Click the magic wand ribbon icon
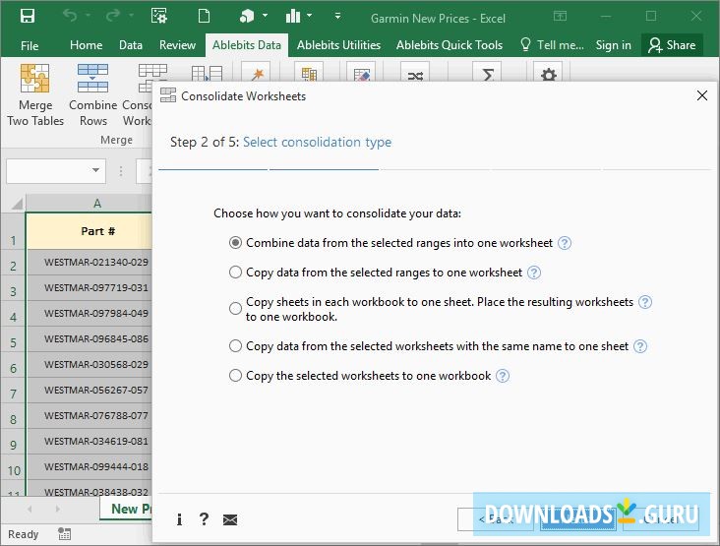The width and height of the screenshot is (720, 546). (258, 74)
